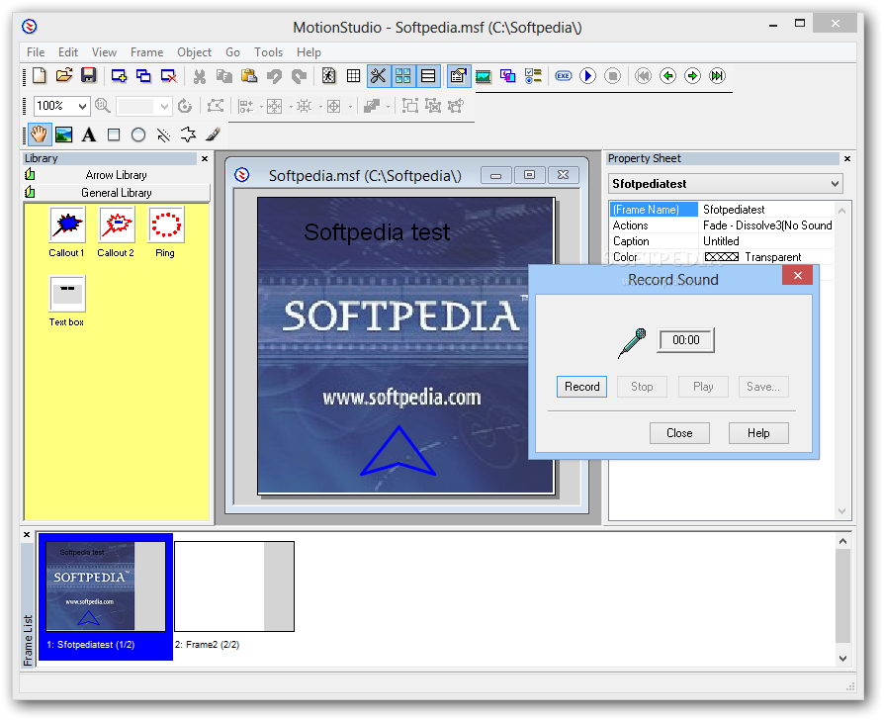Open the table grid icon in the toolbar
The image size is (884, 720).
pos(353,75)
